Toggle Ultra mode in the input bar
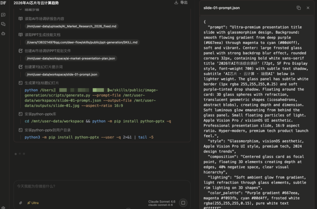This screenshot has height=209, width=317. click(x=32, y=203)
